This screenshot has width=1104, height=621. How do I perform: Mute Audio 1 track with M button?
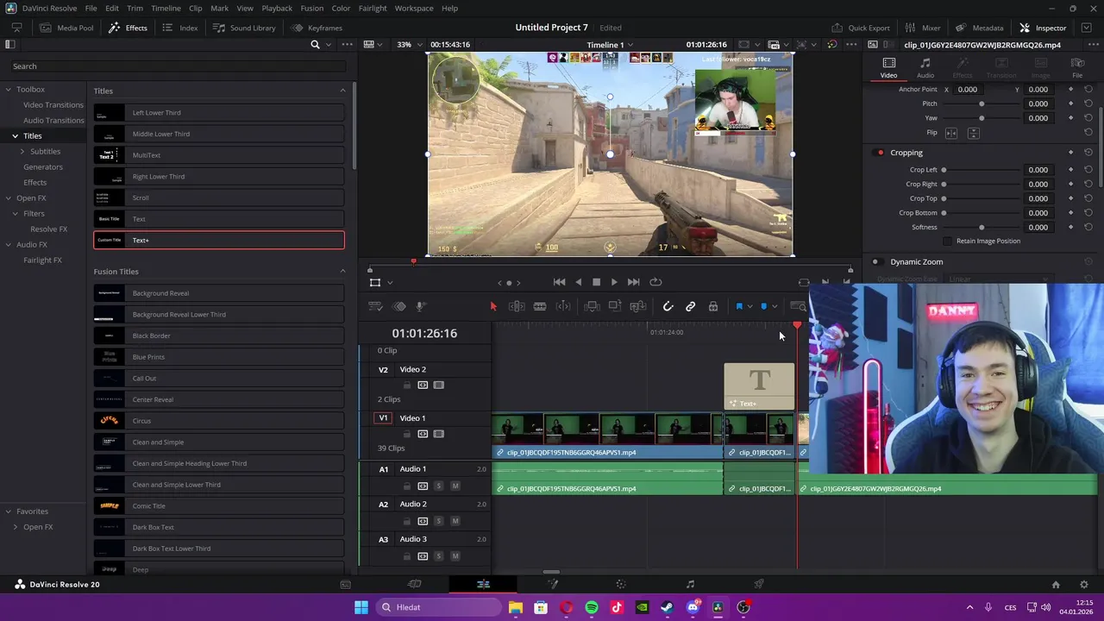point(455,486)
